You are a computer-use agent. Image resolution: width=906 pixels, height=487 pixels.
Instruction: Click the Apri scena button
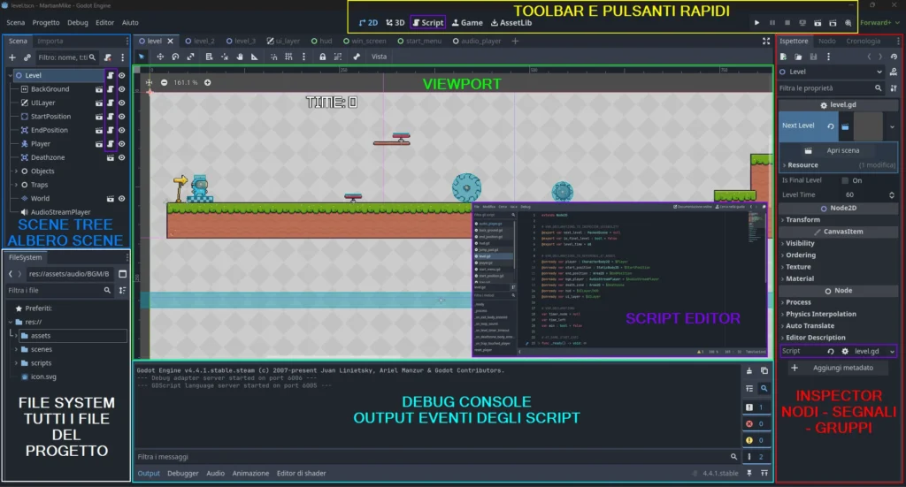click(x=837, y=150)
